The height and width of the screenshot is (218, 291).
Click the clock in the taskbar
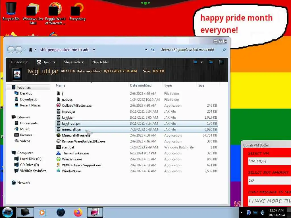click(276, 213)
